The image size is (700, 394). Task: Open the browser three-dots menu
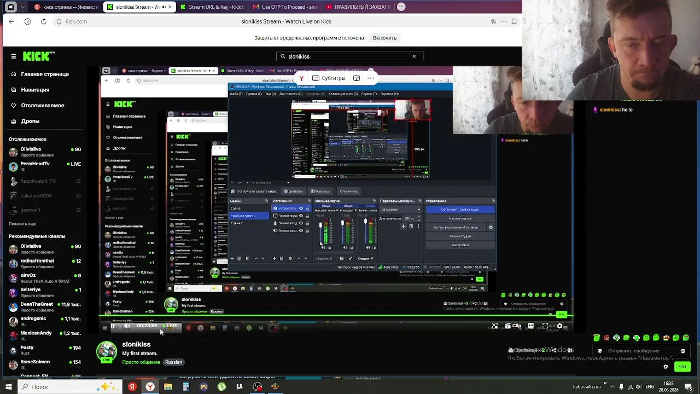tap(504, 21)
